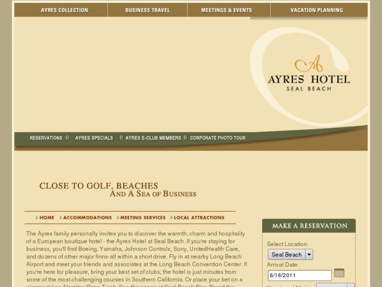Click the Make a Reservation header

tap(309, 226)
